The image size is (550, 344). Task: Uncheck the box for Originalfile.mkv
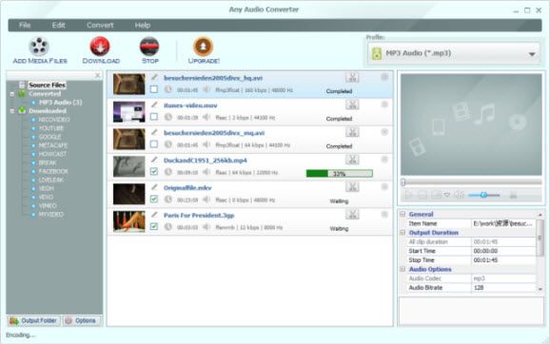pyautogui.click(x=154, y=199)
